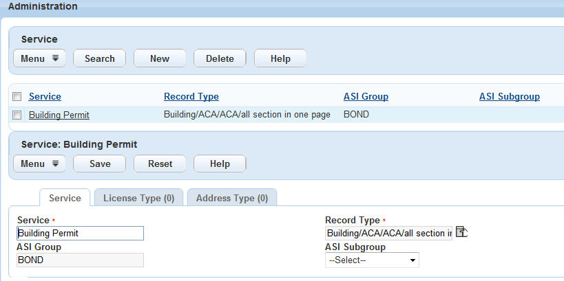Sort by the Record Type column header
The width and height of the screenshot is (564, 281).
pos(191,97)
